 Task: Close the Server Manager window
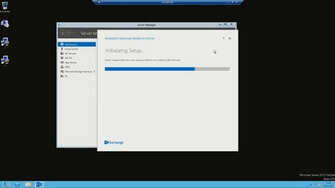pyautogui.click(x=231, y=25)
